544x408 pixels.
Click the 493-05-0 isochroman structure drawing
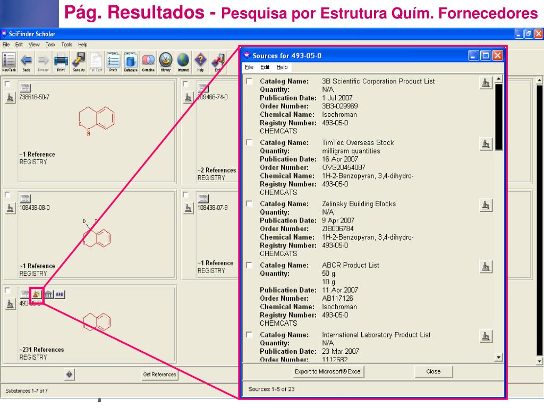[97, 321]
